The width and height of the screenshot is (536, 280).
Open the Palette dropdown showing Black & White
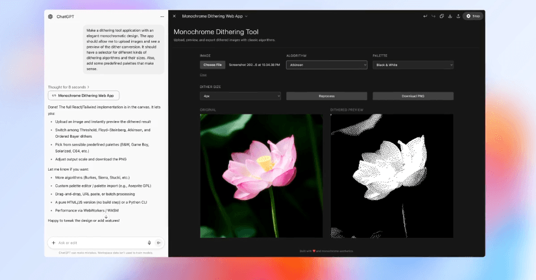click(x=413, y=65)
